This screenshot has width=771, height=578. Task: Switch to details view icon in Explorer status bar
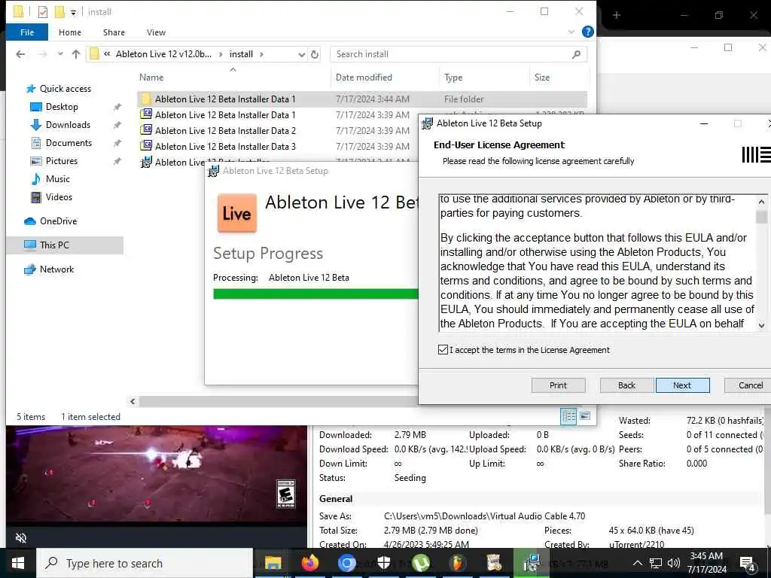568,416
